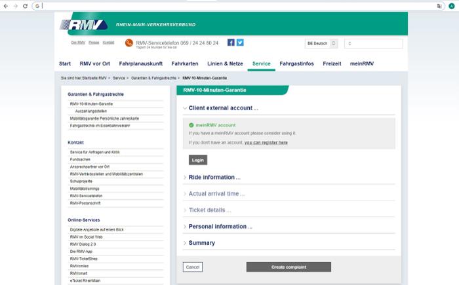Viewport: 459px width, 285px height.
Task: Open the browser profile avatar
Action: point(452,6)
